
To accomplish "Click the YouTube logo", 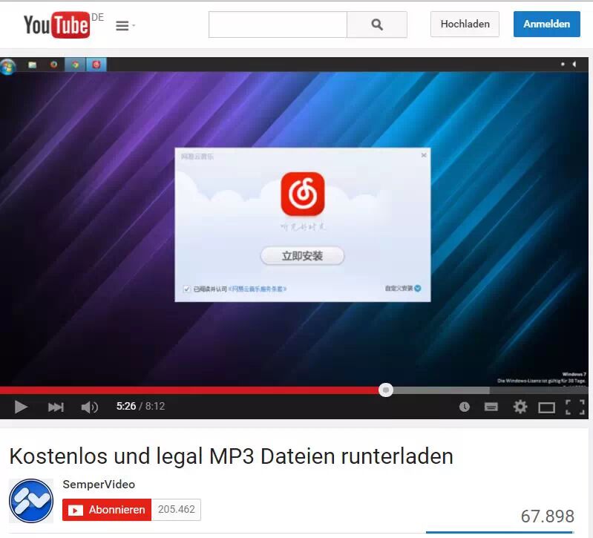I will [56, 25].
